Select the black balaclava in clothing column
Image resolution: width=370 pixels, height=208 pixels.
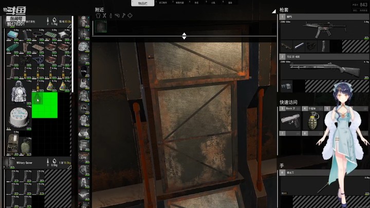[x=84, y=71]
